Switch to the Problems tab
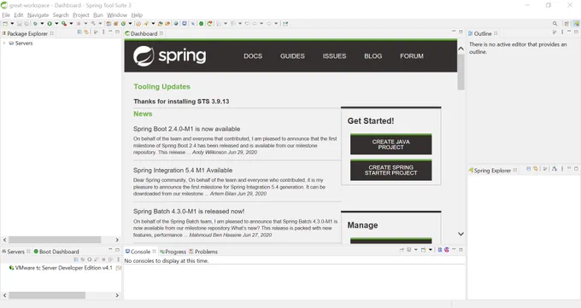 (x=203, y=252)
